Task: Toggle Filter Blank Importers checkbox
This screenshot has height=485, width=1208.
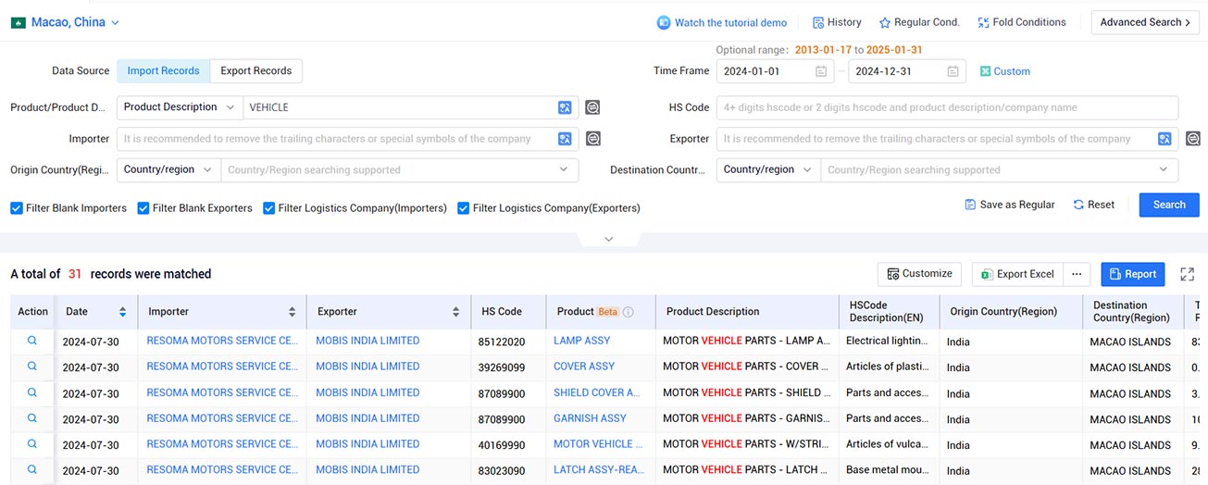Action: pos(17,208)
